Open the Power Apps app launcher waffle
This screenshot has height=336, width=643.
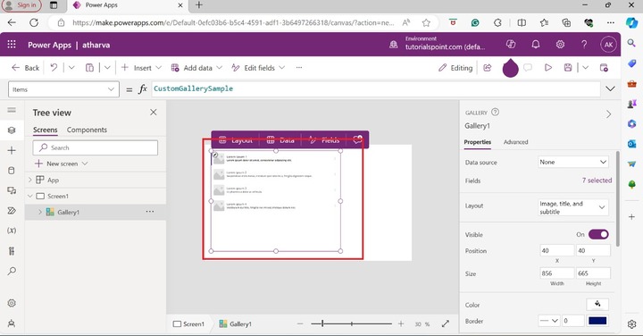point(12,45)
